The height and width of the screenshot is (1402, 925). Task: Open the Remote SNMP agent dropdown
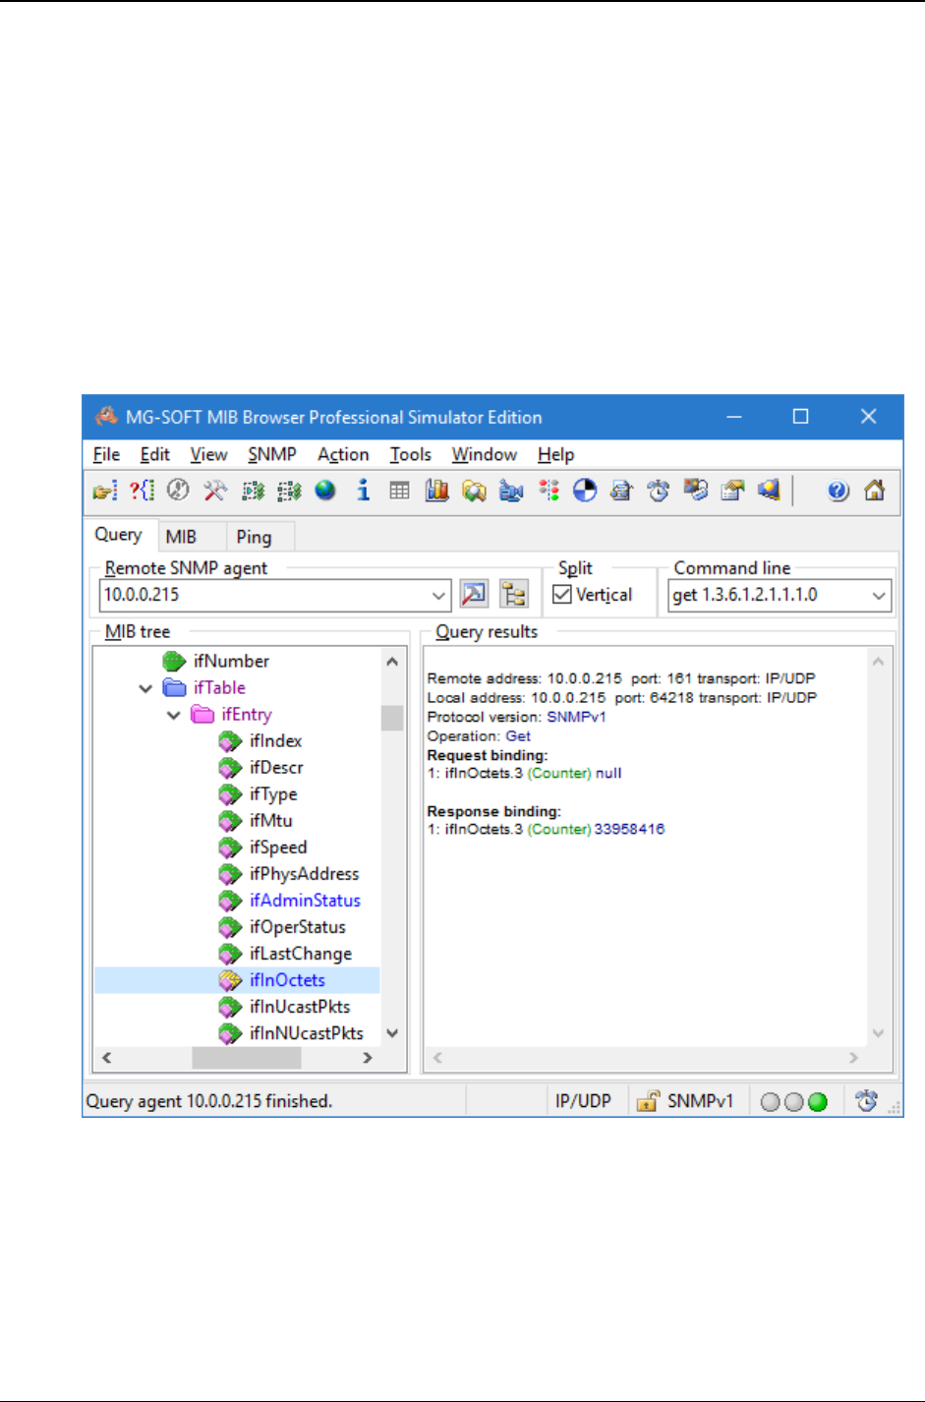point(438,595)
